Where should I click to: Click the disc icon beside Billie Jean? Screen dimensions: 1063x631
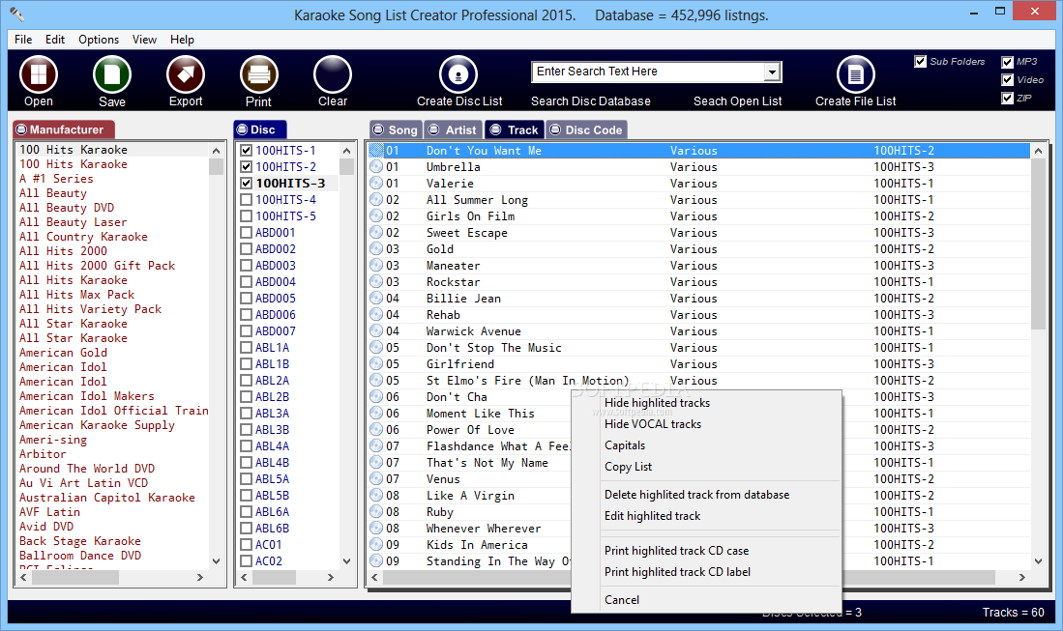[x=376, y=298]
